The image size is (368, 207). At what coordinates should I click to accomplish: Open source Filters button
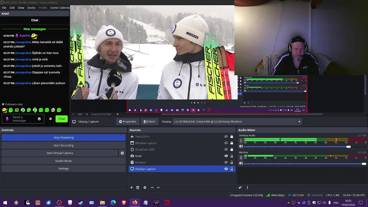149,122
